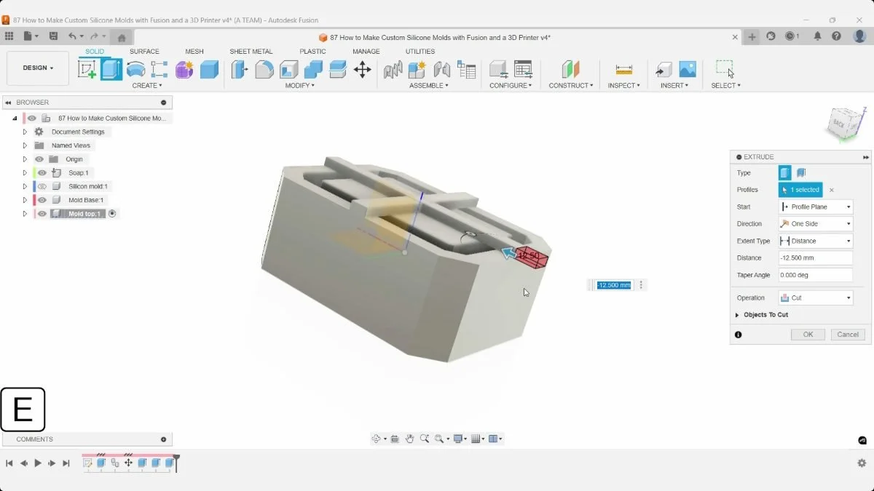This screenshot has width=874, height=491.
Task: Save the document with the disk icon
Action: (53, 36)
